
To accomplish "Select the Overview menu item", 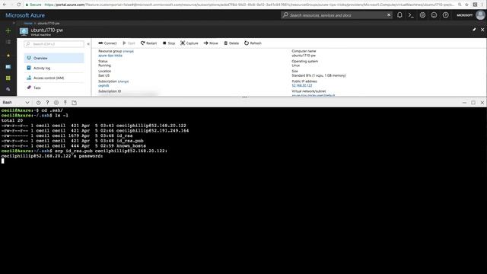I will point(54,58).
